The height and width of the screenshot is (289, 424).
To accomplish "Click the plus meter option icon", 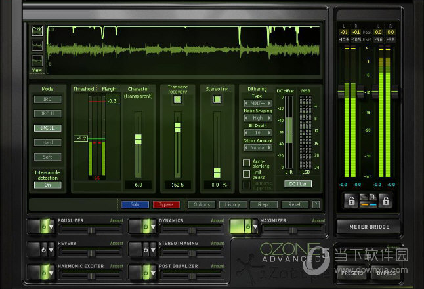I will click(373, 197).
